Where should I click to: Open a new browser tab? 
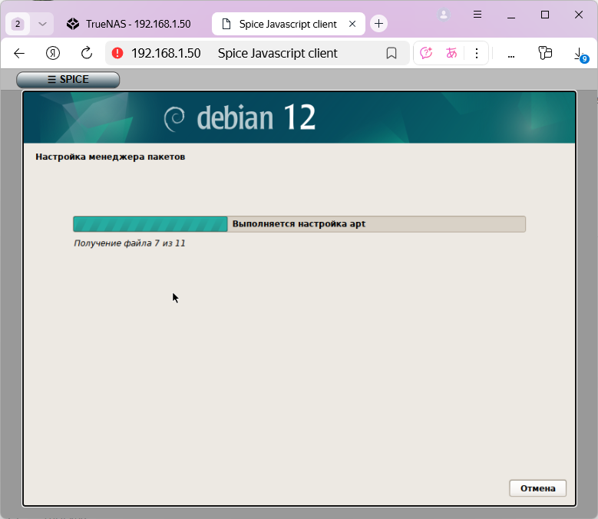point(378,24)
